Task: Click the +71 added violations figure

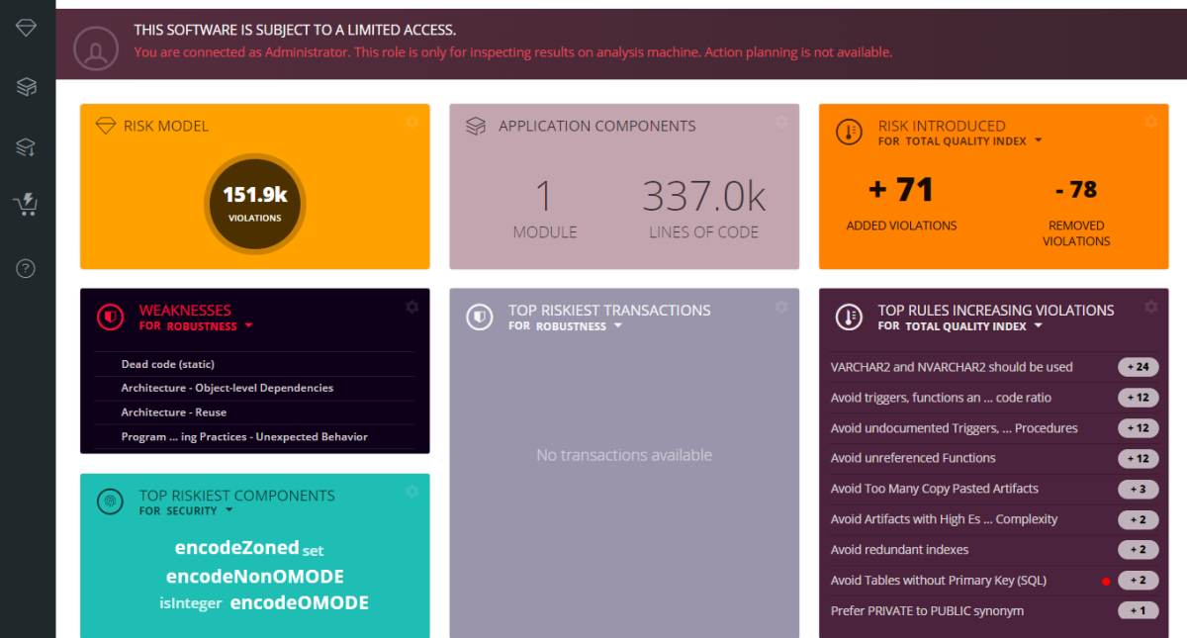Action: coord(901,190)
